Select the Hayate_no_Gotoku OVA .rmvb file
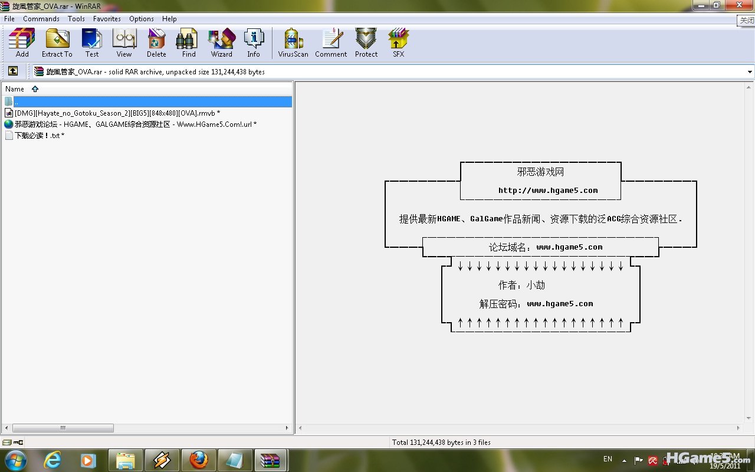 click(117, 113)
